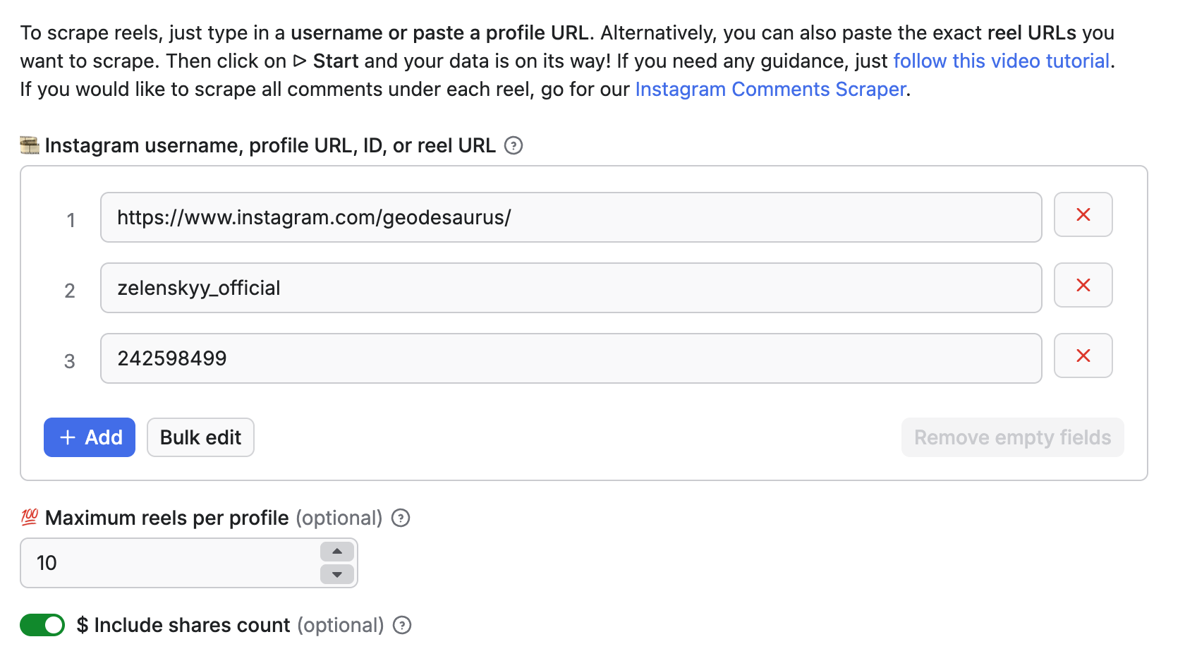Image resolution: width=1185 pixels, height=656 pixels.
Task: Decrement maximum reels with down arrow
Action: 336,574
